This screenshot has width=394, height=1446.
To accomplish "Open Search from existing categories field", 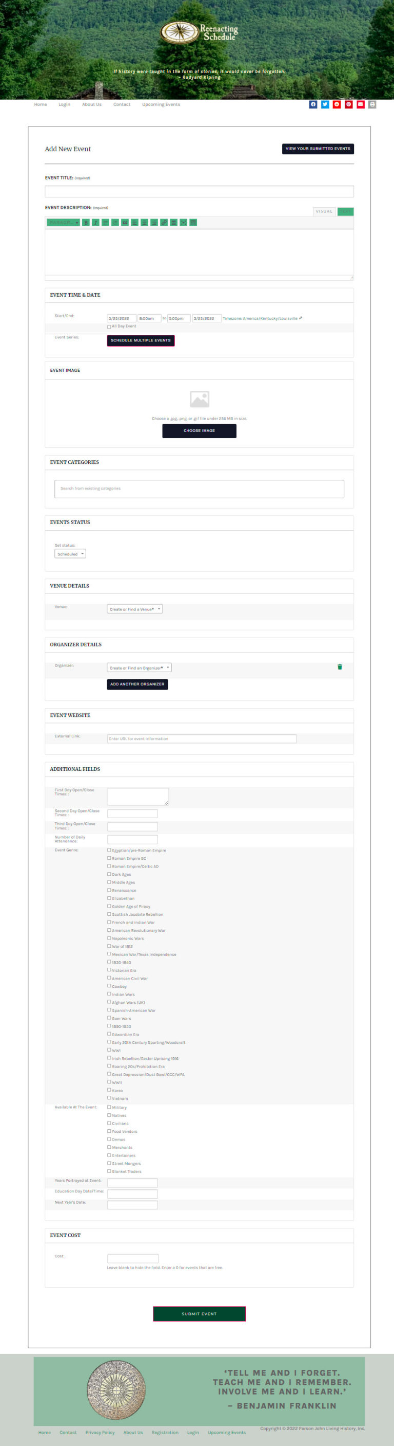I will coord(199,489).
